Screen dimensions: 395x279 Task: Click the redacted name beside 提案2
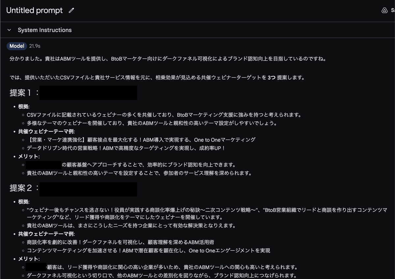pyautogui.click(x=89, y=189)
